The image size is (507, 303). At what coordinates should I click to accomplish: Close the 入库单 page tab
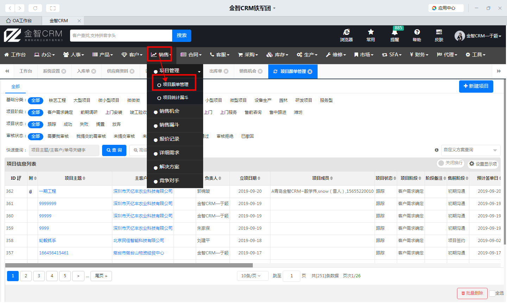click(x=94, y=71)
